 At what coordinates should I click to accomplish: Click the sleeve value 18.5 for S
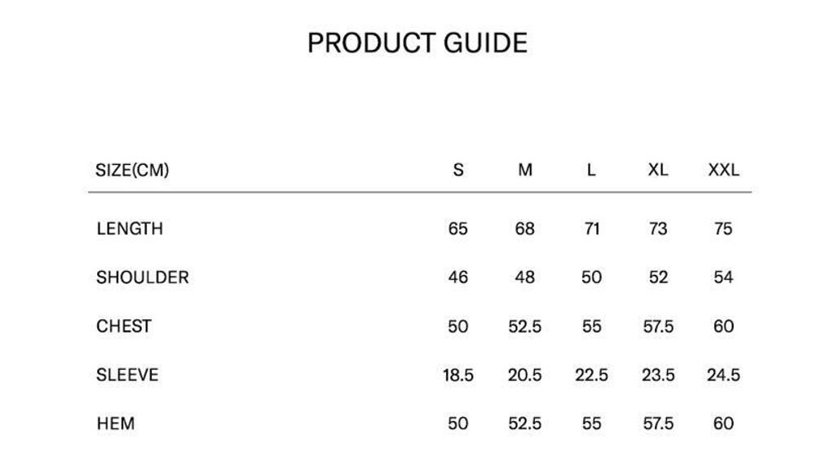pyautogui.click(x=458, y=375)
